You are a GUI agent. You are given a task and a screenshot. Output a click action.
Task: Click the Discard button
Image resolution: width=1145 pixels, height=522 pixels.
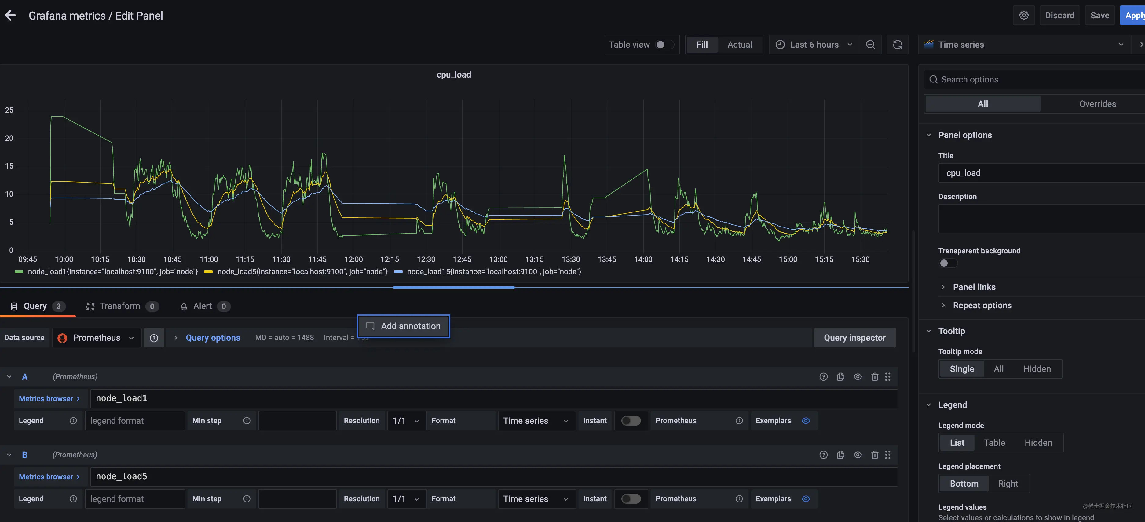[1060, 16]
